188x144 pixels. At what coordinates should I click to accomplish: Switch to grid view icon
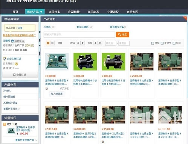click(48, 43)
